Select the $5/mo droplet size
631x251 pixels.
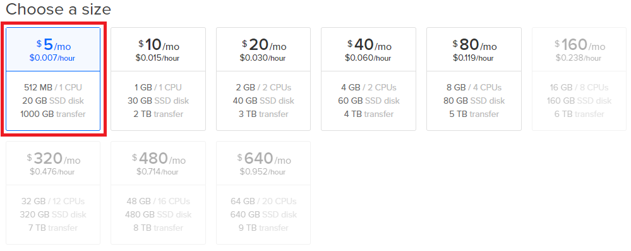click(53, 79)
